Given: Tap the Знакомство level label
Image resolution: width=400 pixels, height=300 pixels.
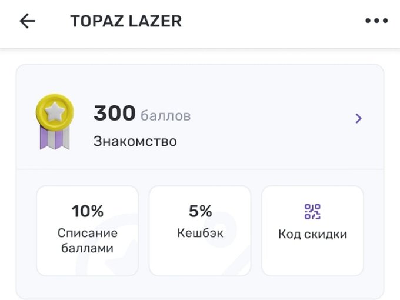Looking at the screenshot, I should coord(135,141).
